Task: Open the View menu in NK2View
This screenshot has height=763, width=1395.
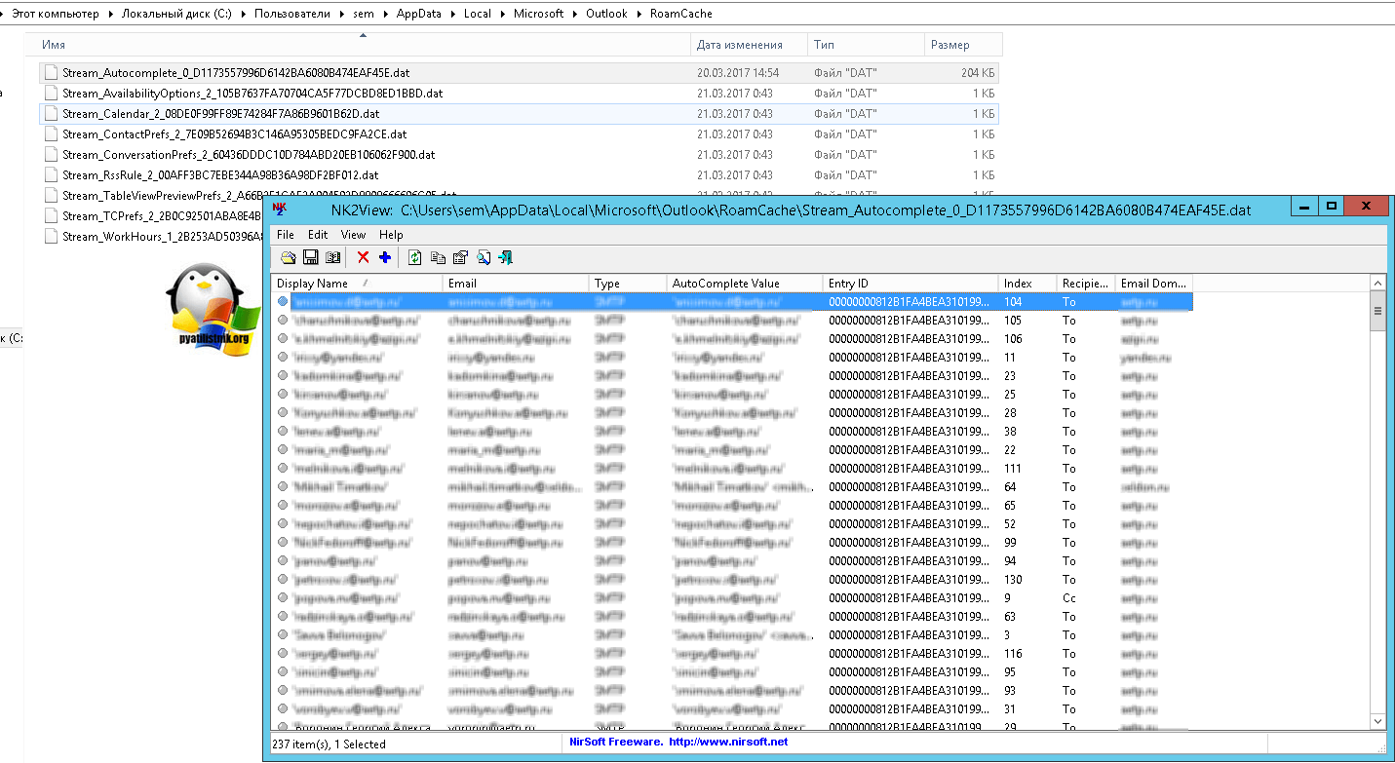Action: click(x=353, y=235)
